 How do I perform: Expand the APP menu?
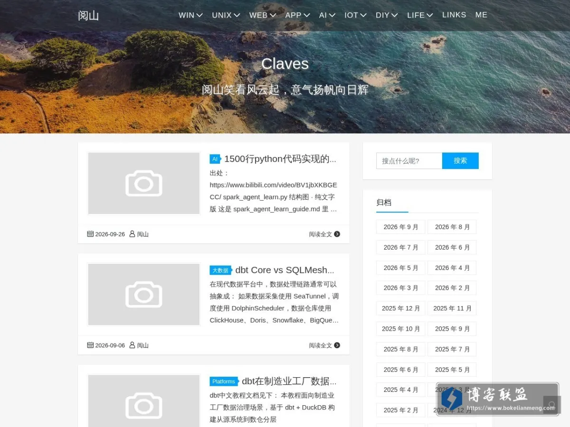(x=297, y=15)
